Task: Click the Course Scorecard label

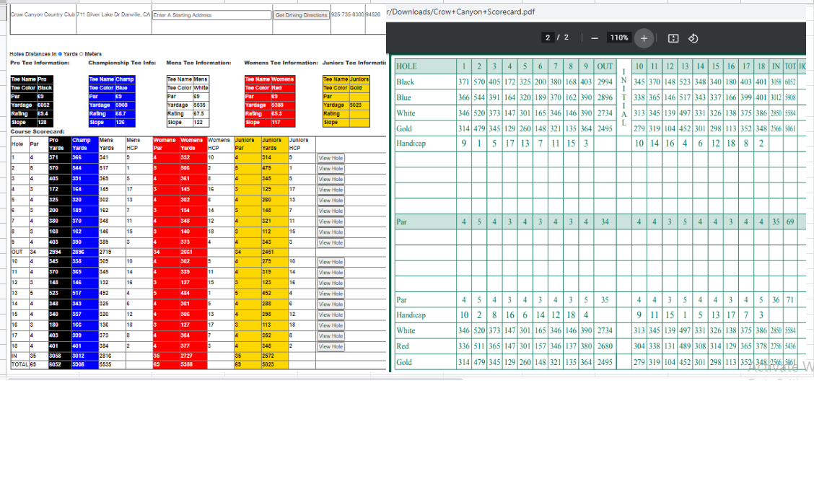Action: [38, 132]
